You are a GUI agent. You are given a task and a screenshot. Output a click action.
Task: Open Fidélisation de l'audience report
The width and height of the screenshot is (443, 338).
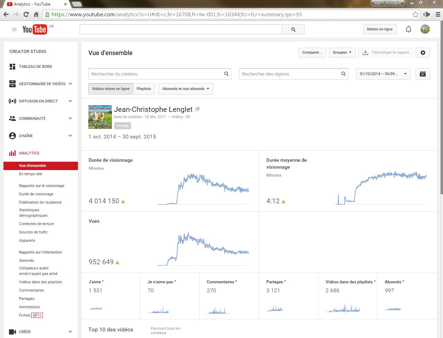point(40,202)
